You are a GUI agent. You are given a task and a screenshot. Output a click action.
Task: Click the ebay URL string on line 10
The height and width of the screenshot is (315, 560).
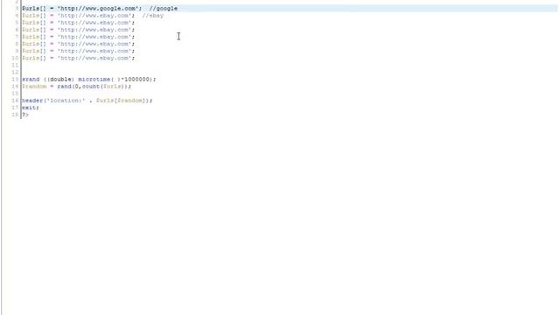pyautogui.click(x=94, y=58)
